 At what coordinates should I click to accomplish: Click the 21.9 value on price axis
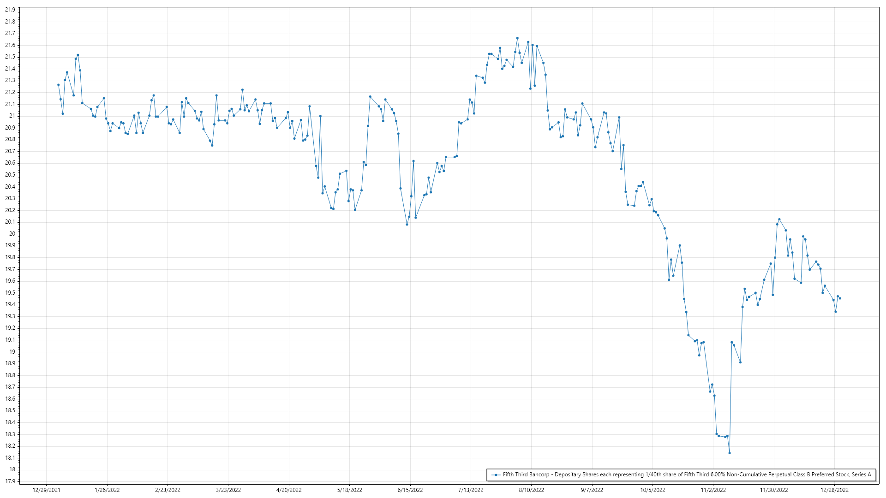coord(10,10)
